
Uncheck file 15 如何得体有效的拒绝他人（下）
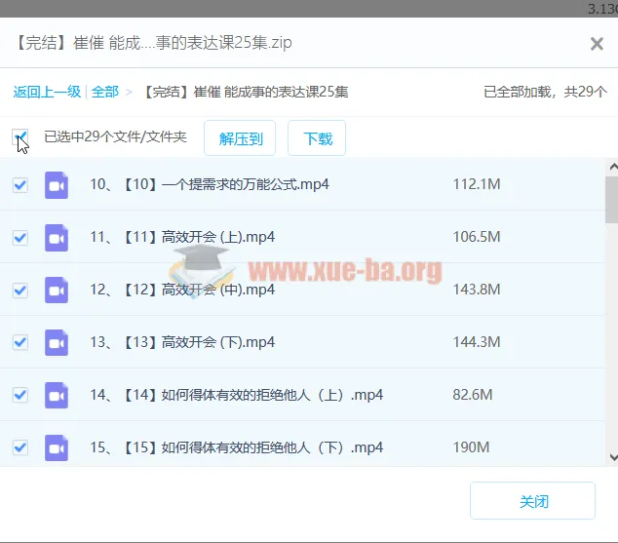[20, 447]
